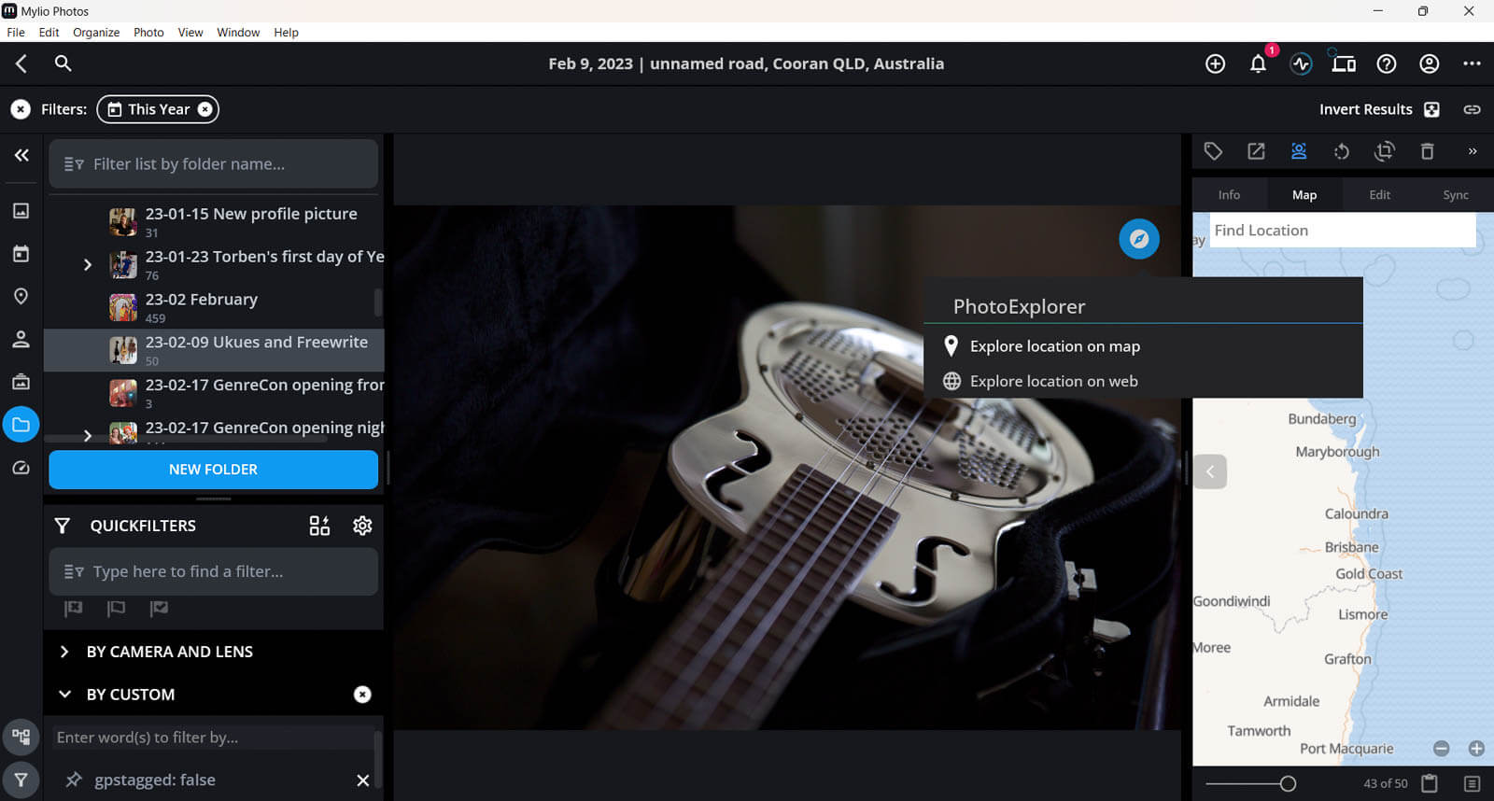Open the notifications bell

[x=1258, y=63]
